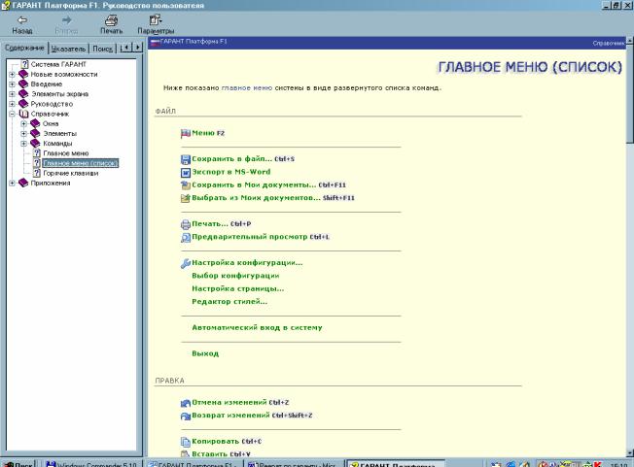Open the главное меню hyperlink in text
Image resolution: width=634 pixels, height=467 pixels.
[247, 87]
